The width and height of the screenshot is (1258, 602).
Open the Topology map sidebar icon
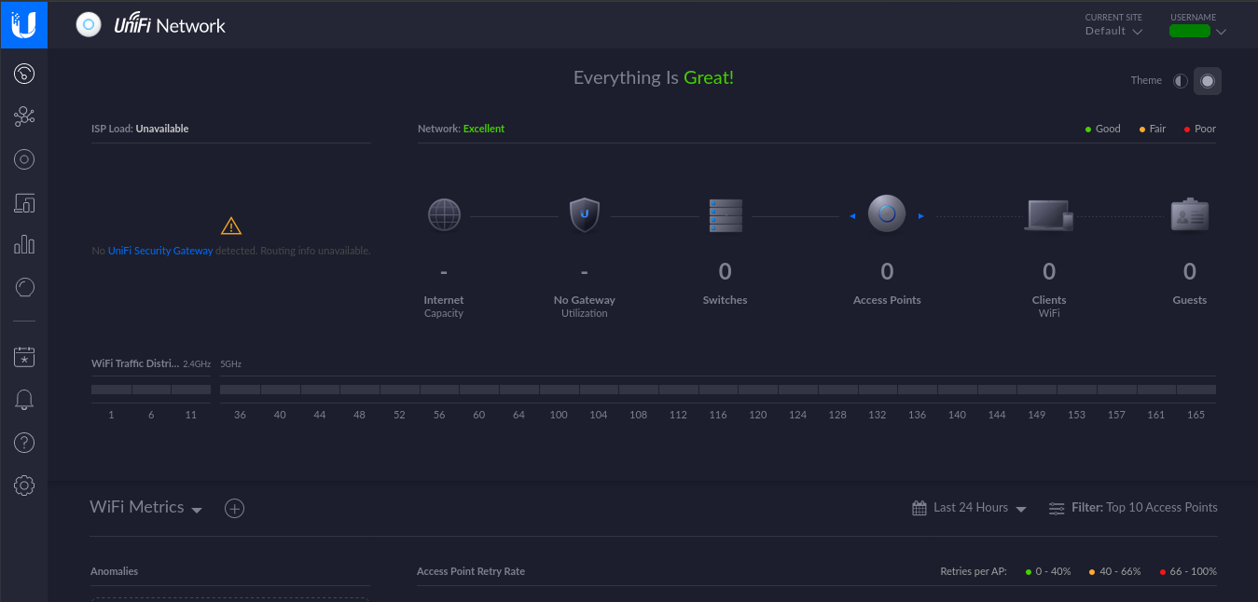pyautogui.click(x=24, y=116)
